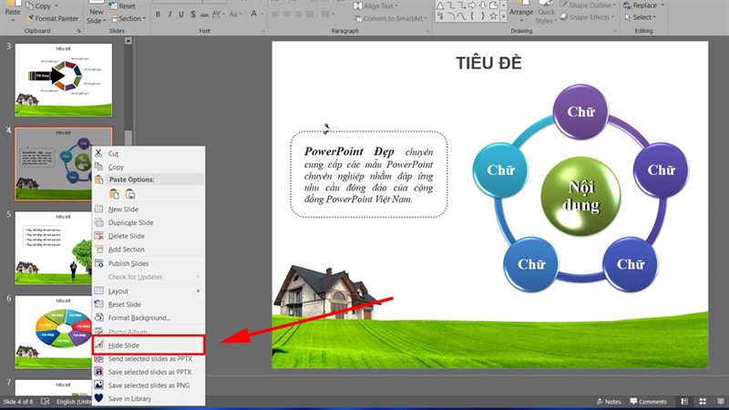
Task: Open Font group dialog launcher
Action: 262,31
